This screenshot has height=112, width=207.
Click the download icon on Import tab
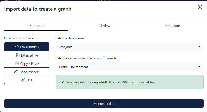[30, 25]
